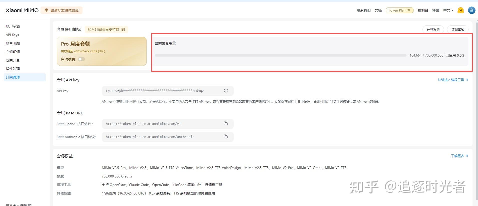The height and width of the screenshot is (206, 478).
Task: Open 充值明细 in the sidebar
Action: (13, 52)
